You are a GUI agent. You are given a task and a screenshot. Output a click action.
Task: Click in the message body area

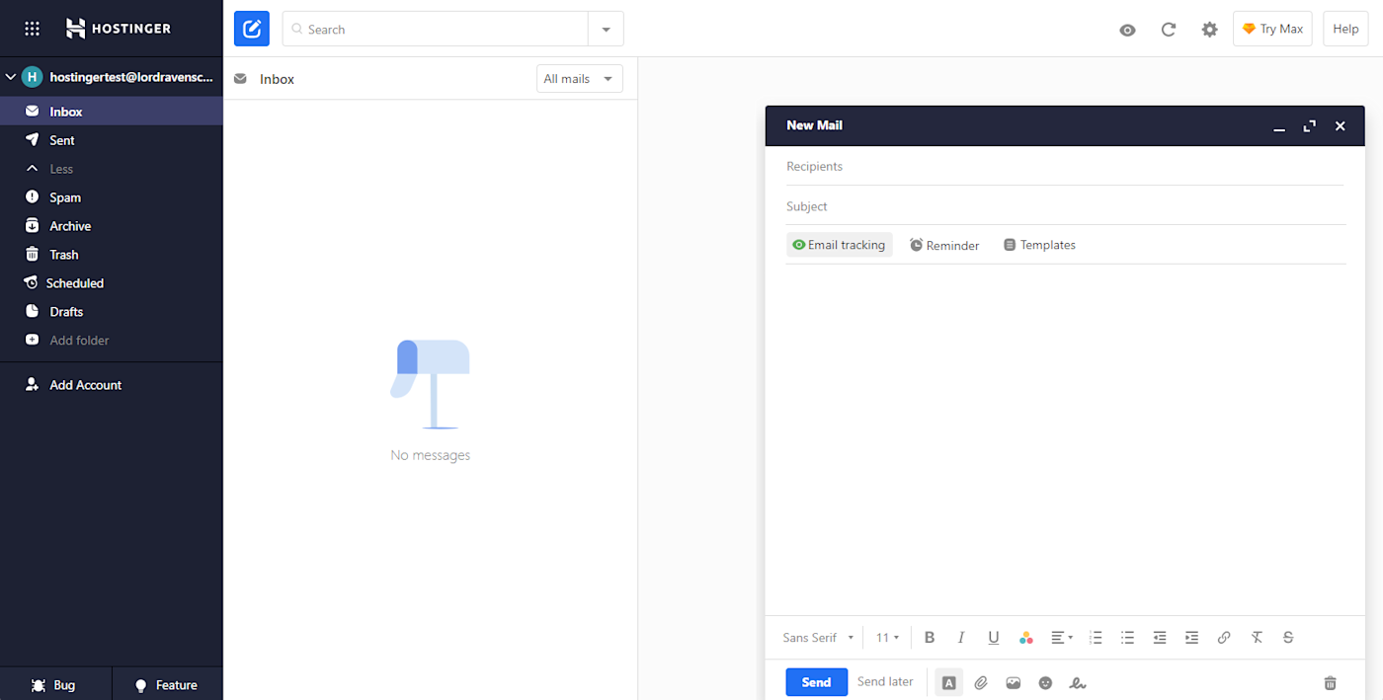pos(1065,439)
